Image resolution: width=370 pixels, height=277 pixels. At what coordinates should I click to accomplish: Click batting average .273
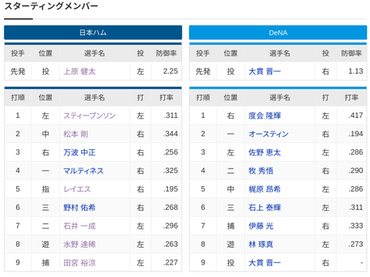355,244
